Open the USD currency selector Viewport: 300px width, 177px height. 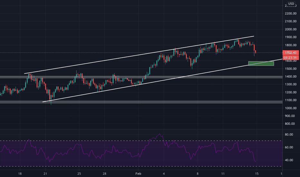(291, 4)
